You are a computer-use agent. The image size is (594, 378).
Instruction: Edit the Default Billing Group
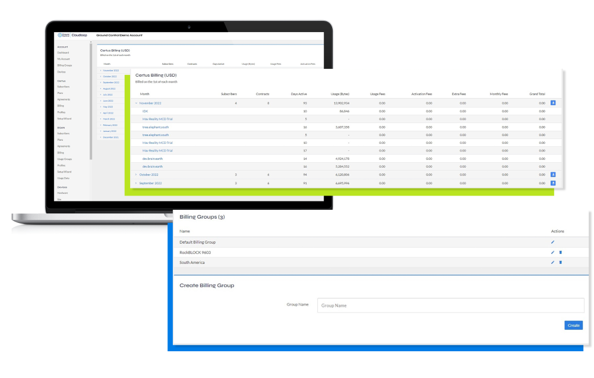[552, 242]
